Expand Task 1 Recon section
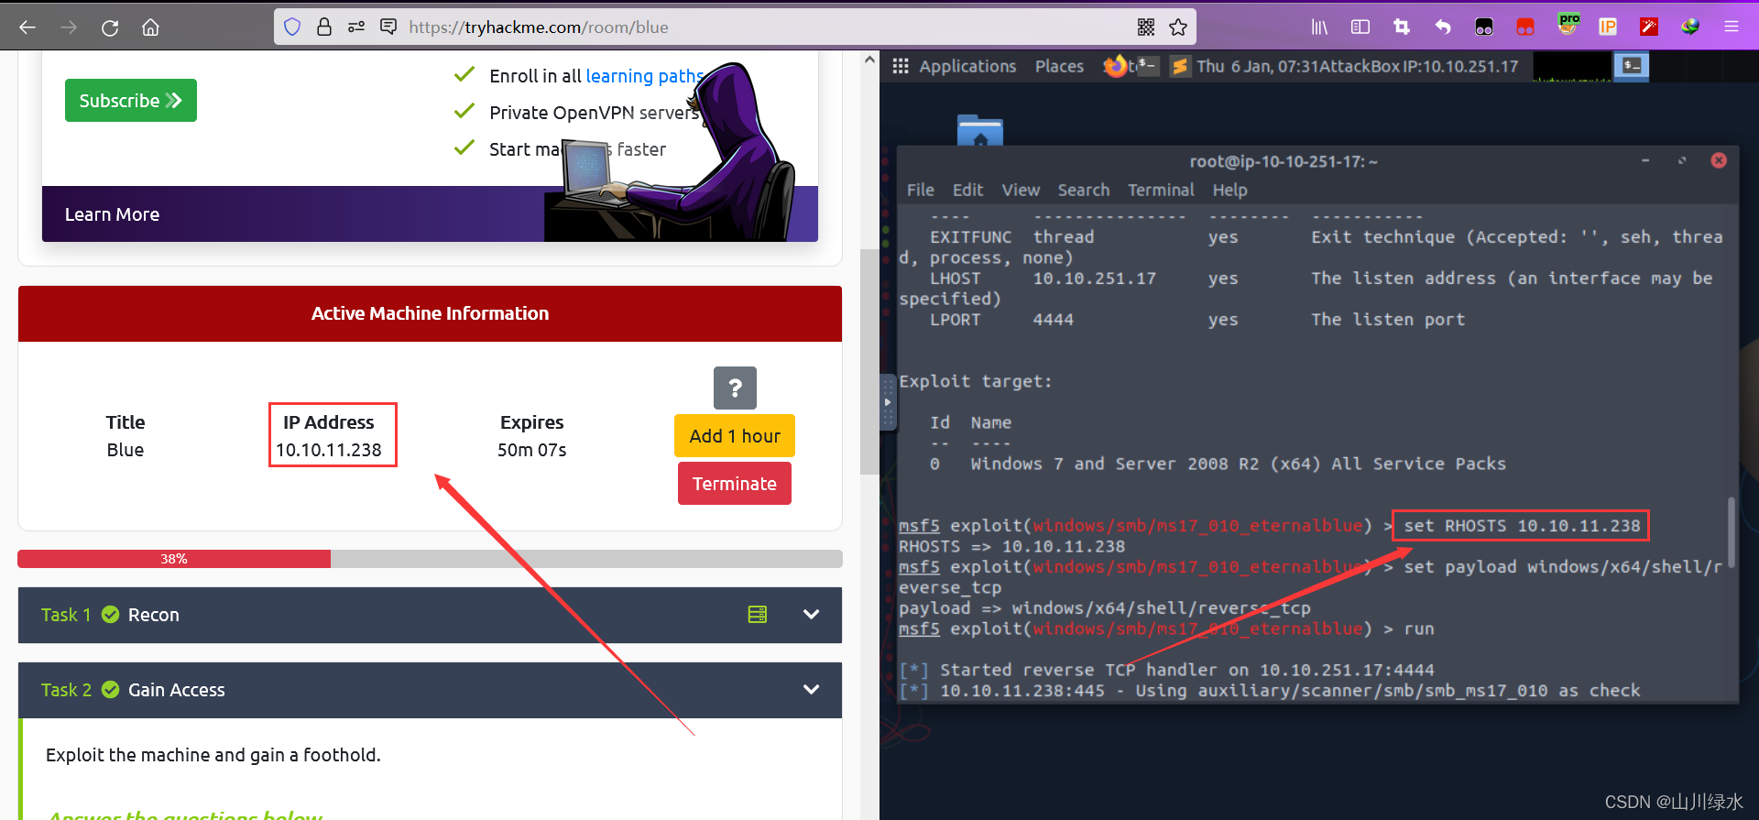Image resolution: width=1759 pixels, height=820 pixels. [x=811, y=615]
